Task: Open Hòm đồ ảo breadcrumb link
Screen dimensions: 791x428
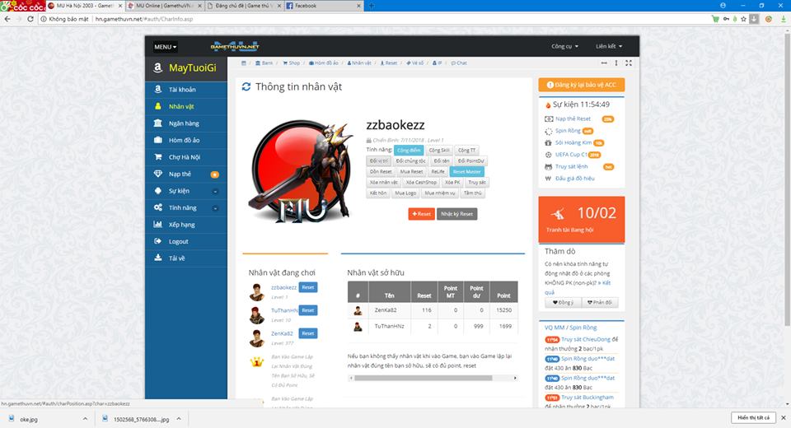Action: tap(324, 63)
